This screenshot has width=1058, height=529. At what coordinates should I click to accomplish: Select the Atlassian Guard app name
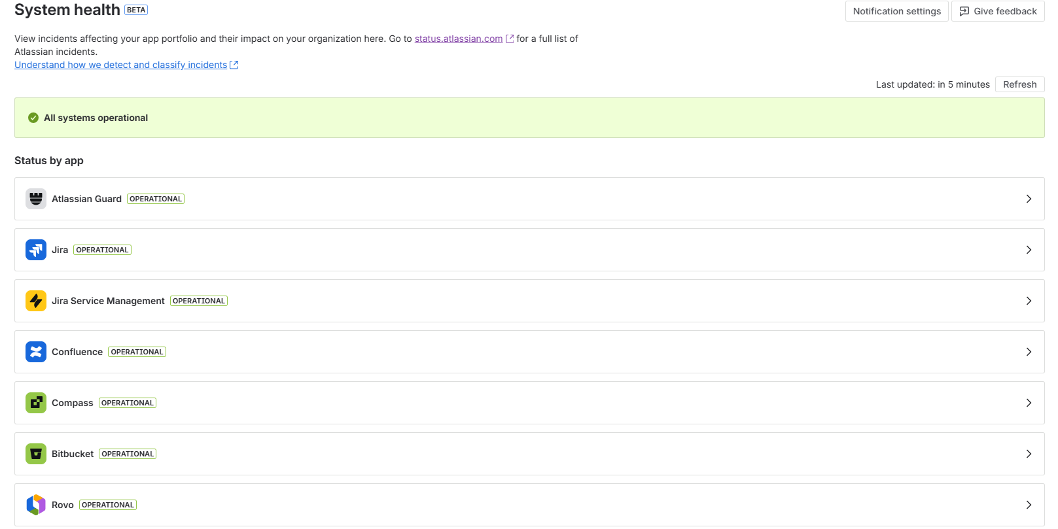pyautogui.click(x=86, y=199)
